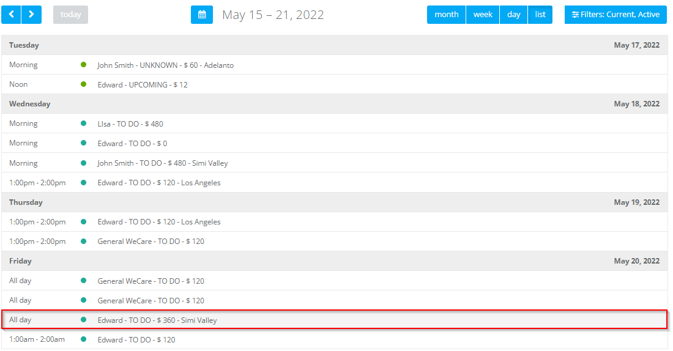
Task: Click the Wednesday day header
Action: click(29, 104)
